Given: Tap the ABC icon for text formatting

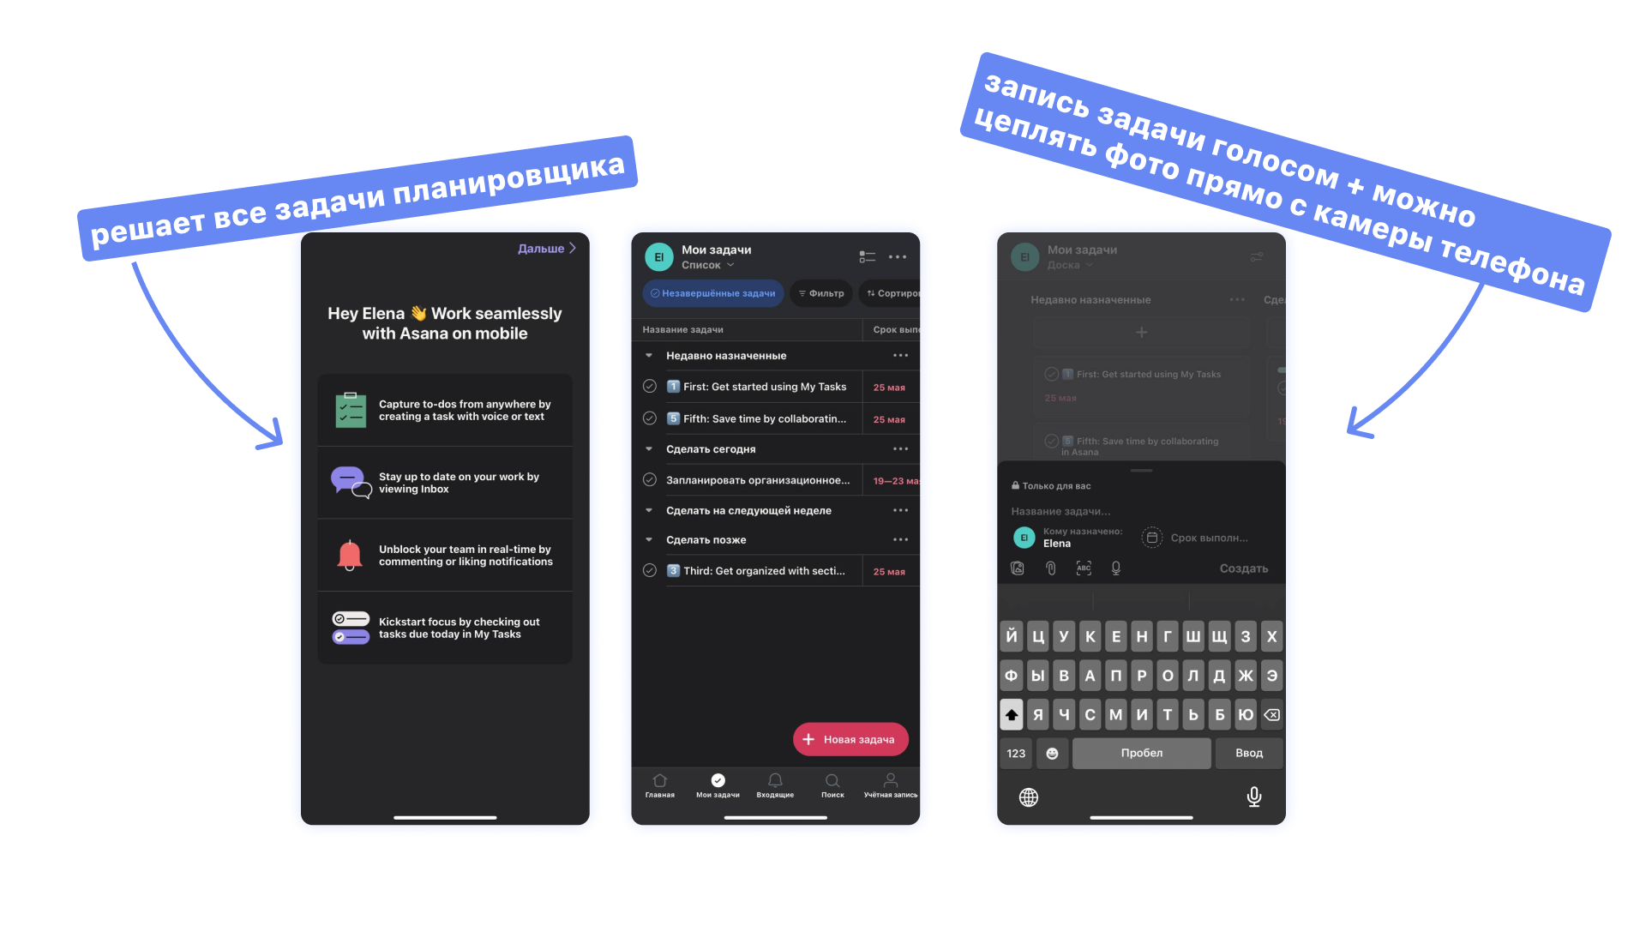Looking at the screenshot, I should point(1082,568).
